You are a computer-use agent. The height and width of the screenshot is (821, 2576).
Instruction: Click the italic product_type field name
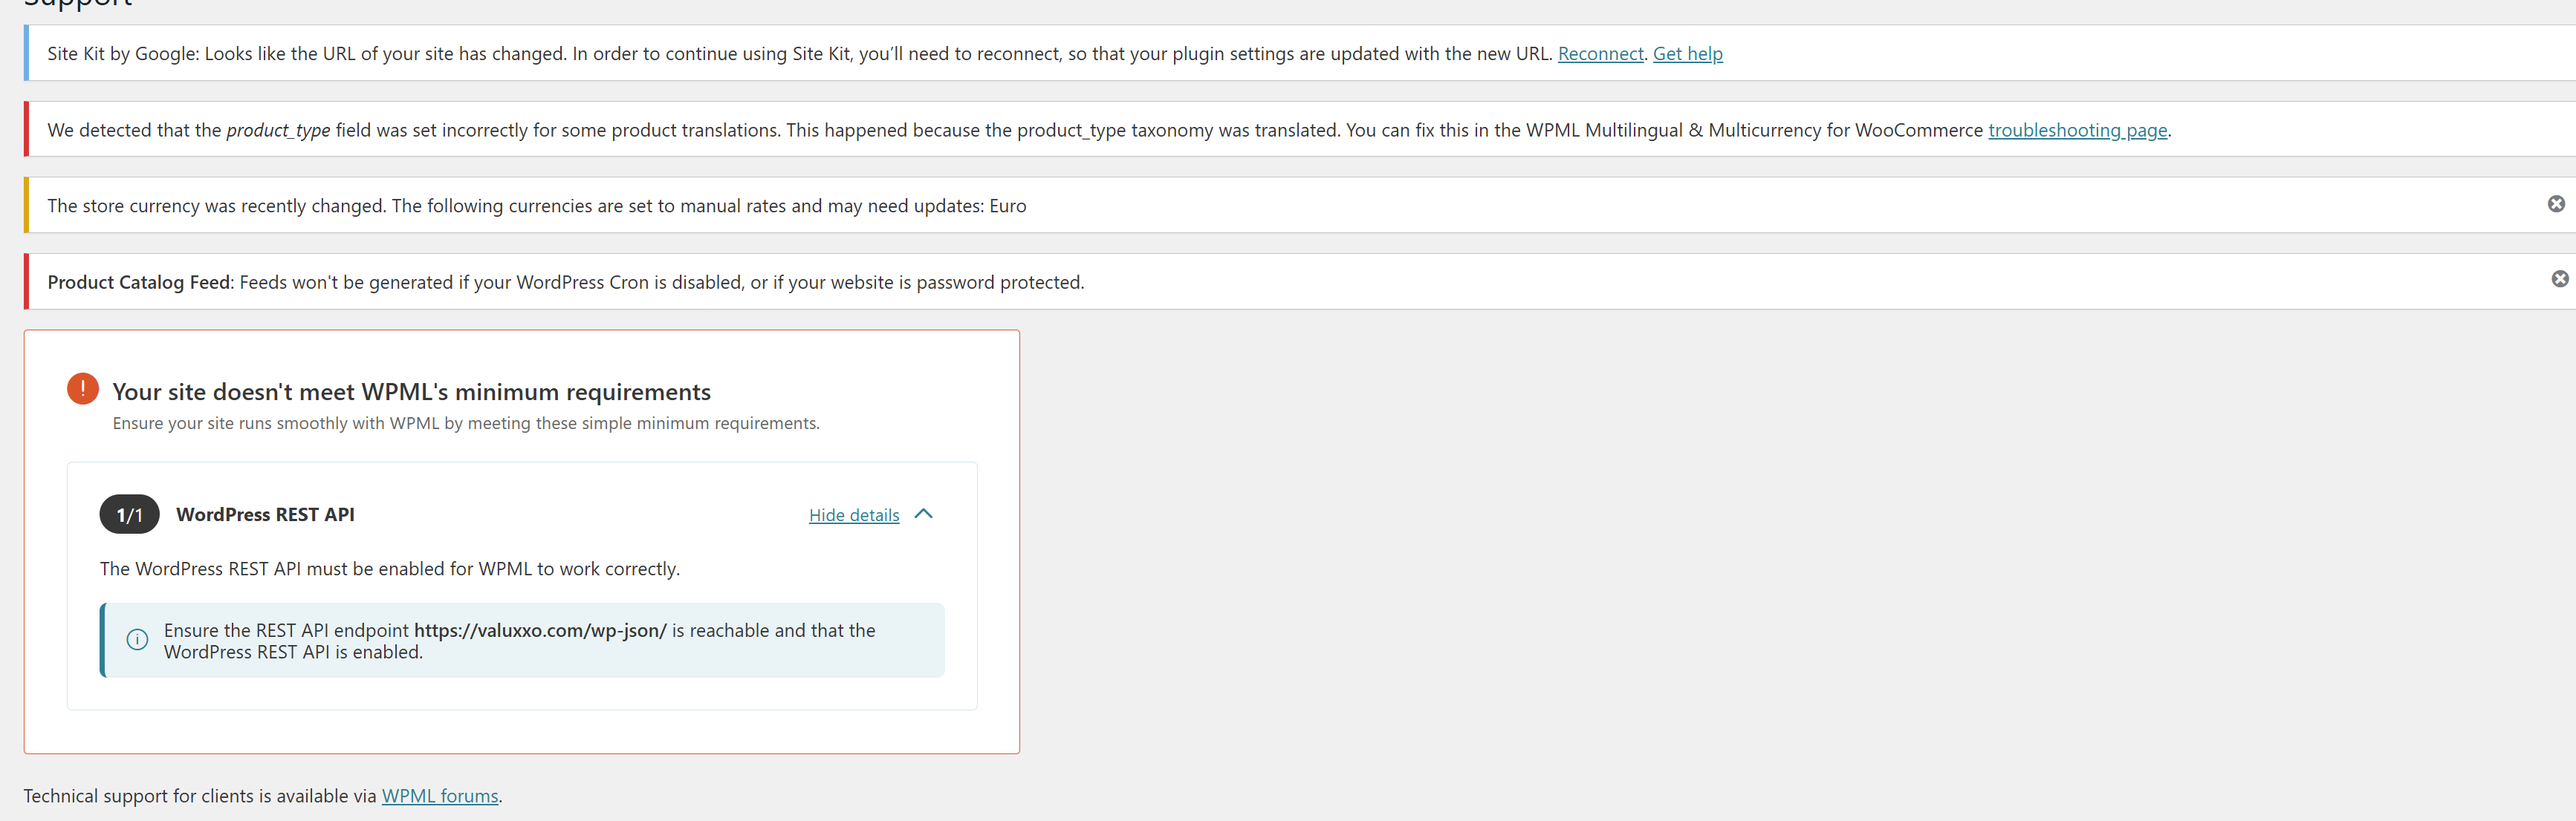pyautogui.click(x=278, y=131)
